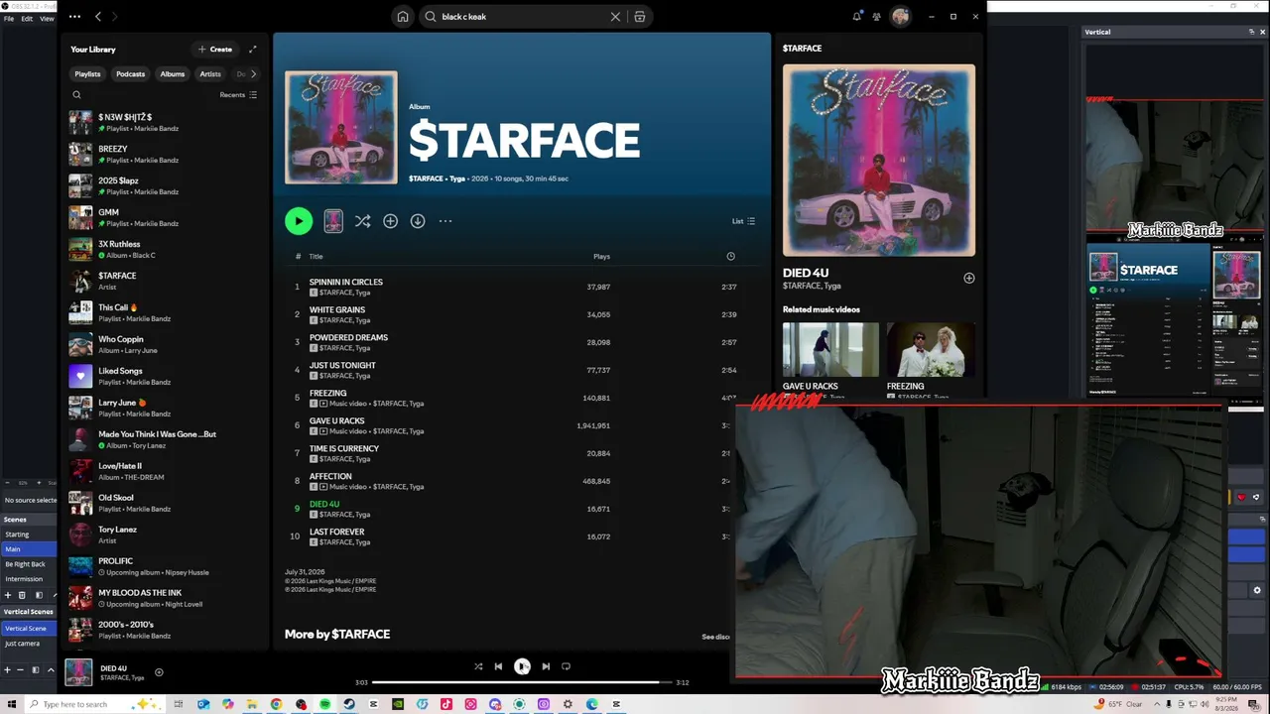
Task: Show more library filter chips with the arrow
Action: coord(253,73)
